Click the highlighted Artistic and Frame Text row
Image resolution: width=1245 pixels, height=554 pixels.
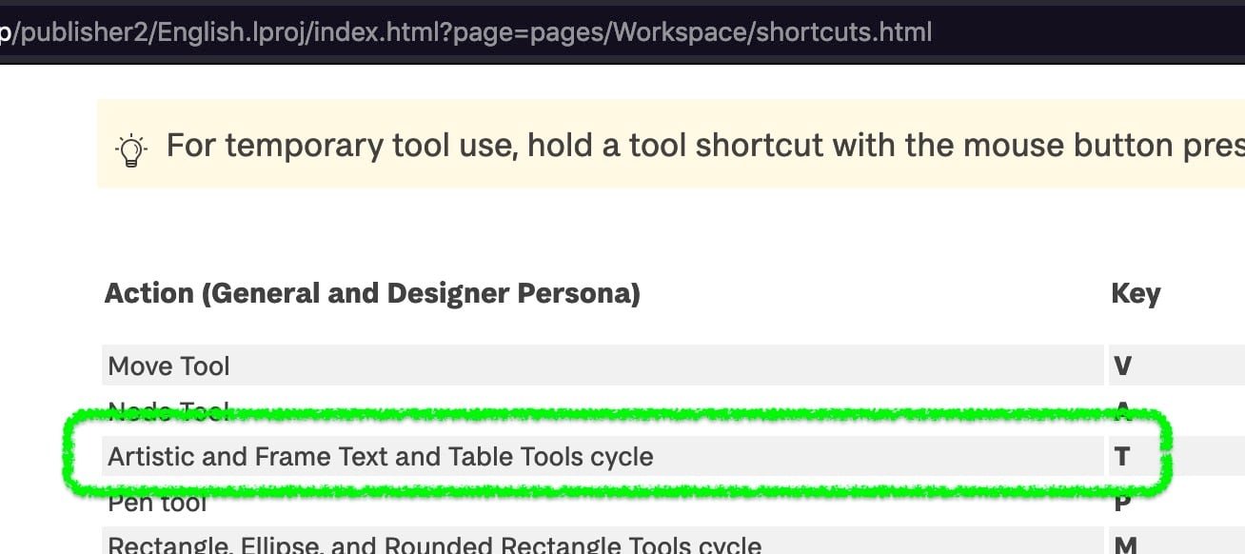click(x=381, y=457)
